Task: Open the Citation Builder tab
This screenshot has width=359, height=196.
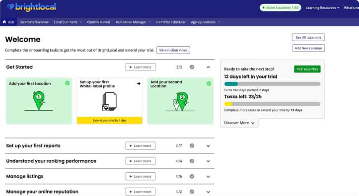Action: 99,22
